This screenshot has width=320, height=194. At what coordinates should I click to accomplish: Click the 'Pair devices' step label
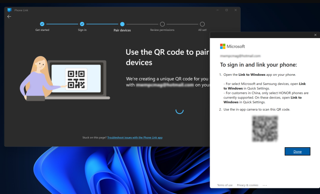(x=122, y=30)
